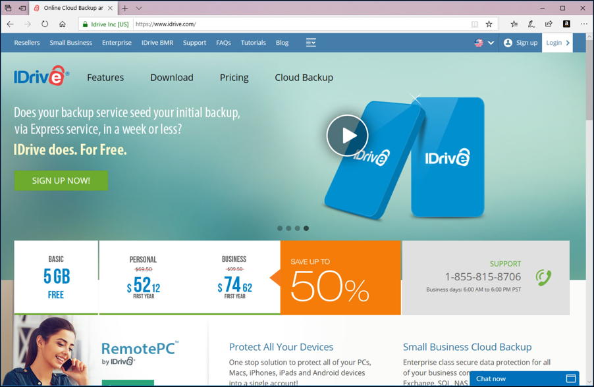Image resolution: width=594 pixels, height=387 pixels.
Task: Close the Online Cloud Backup tab
Action: pos(110,8)
